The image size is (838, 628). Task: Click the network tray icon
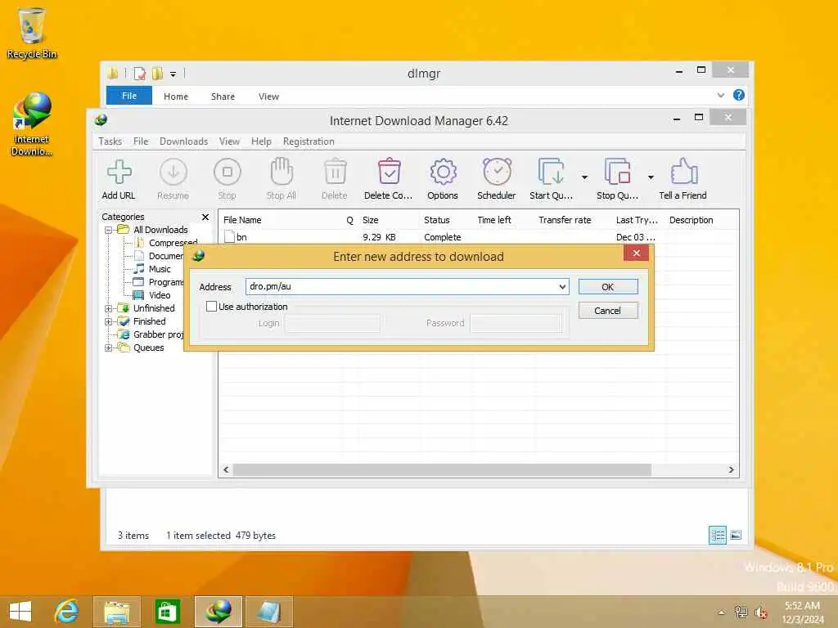coord(741,612)
